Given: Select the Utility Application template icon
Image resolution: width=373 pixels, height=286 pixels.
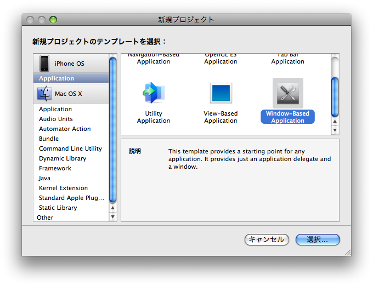Looking at the screenshot, I should 153,93.
